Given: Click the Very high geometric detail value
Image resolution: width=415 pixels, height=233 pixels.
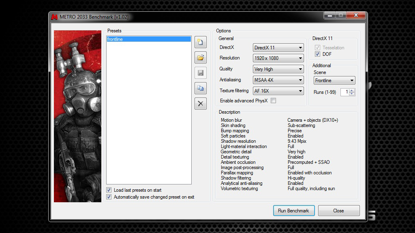Looking at the screenshot, I should click(296, 152).
